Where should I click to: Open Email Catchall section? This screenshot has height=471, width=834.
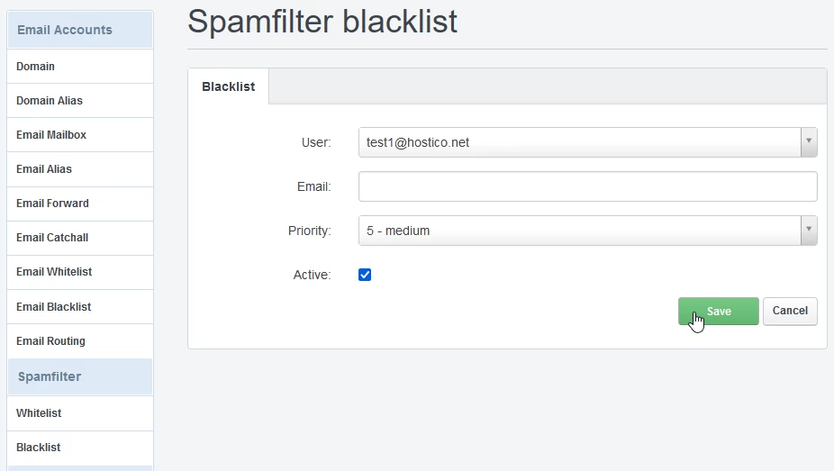point(52,238)
